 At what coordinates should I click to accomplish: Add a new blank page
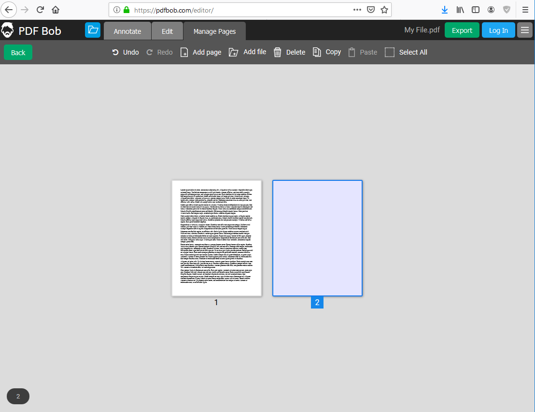coord(201,52)
